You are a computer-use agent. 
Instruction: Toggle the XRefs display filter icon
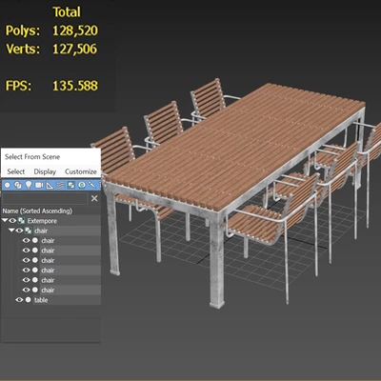point(82,185)
